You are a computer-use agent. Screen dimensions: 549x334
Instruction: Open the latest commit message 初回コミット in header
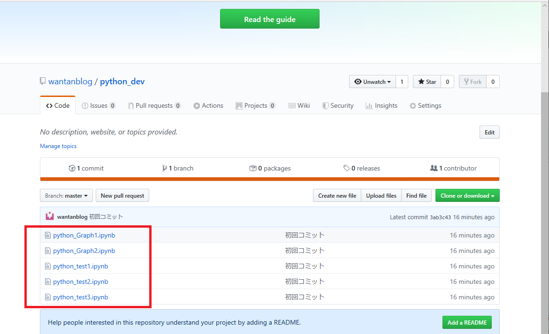coord(106,217)
